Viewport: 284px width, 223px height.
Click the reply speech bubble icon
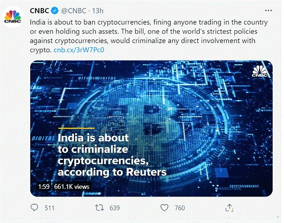(34, 207)
